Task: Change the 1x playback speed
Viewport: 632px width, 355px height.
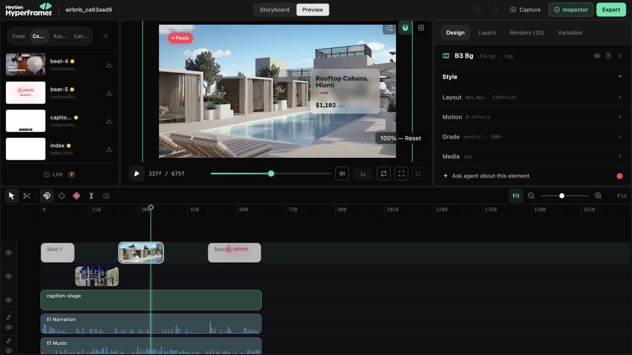Action: [x=363, y=174]
